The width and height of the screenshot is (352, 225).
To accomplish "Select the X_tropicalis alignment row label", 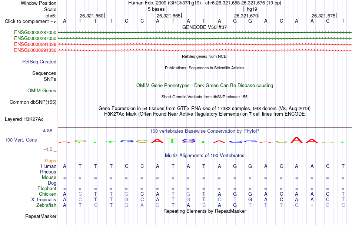I will click(44, 200).
